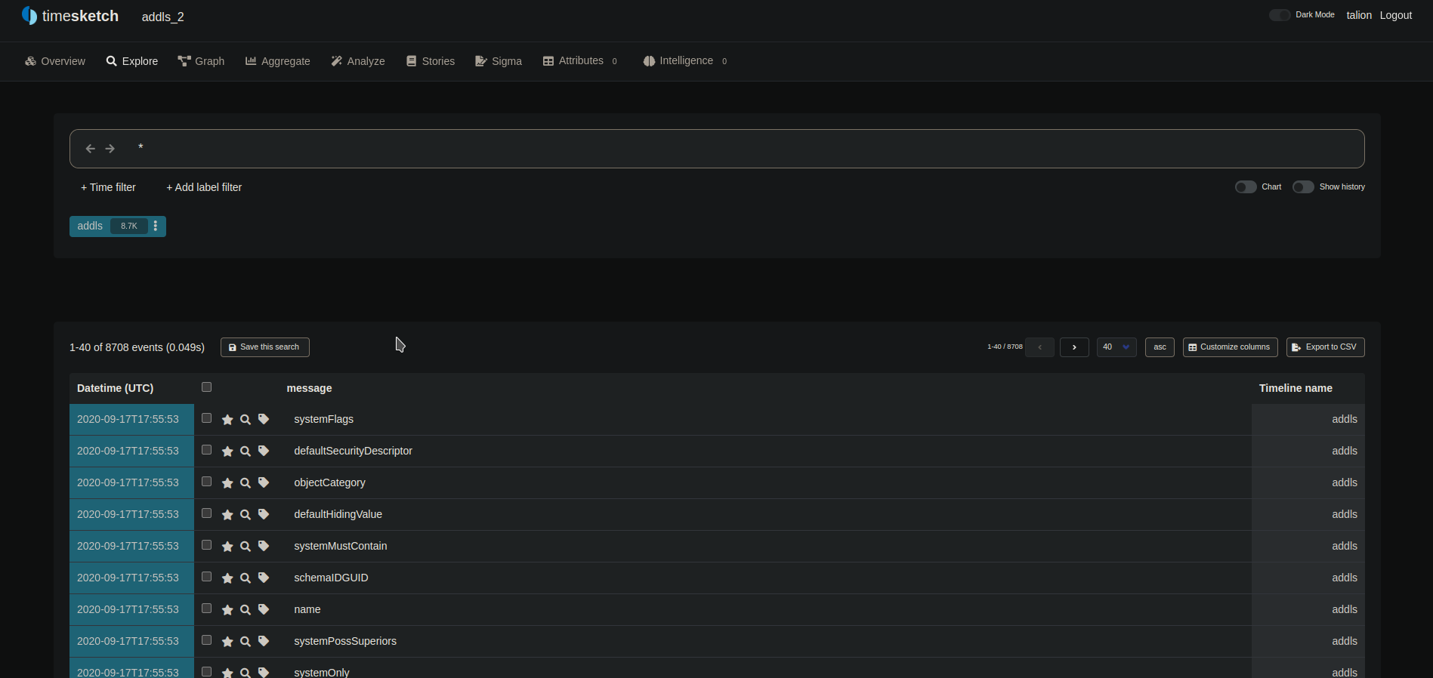The height and width of the screenshot is (678, 1433).
Task: Check the select-all events checkbox in header
Action: click(206, 387)
